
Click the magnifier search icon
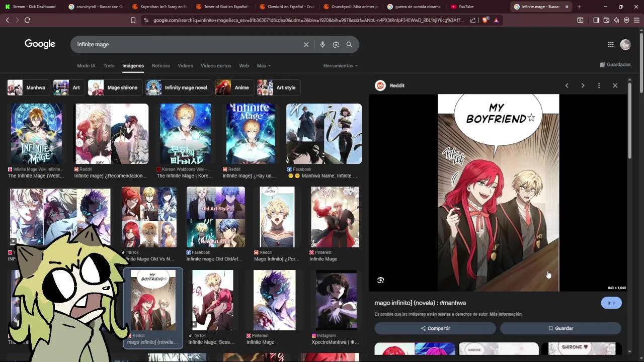(349, 44)
